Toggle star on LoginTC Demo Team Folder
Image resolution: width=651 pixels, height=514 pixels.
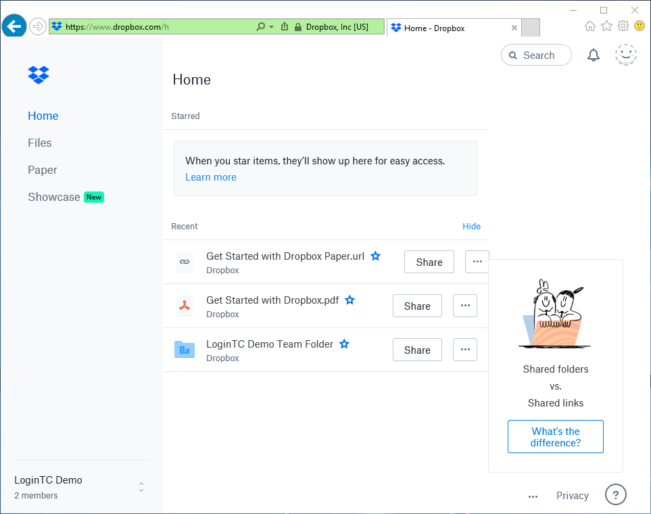tap(344, 344)
